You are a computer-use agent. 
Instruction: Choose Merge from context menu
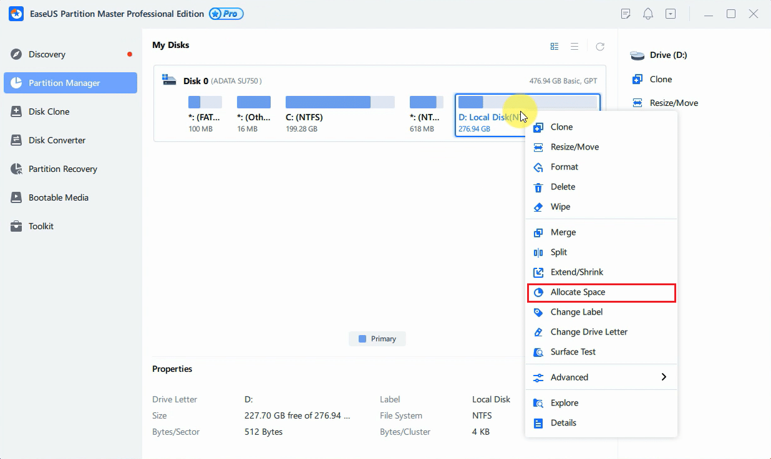coord(601,232)
